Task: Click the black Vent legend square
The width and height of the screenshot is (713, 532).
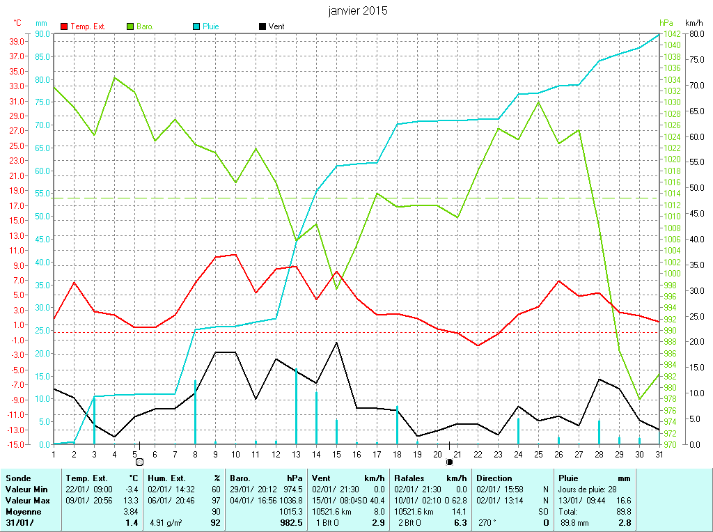Action: [x=262, y=26]
